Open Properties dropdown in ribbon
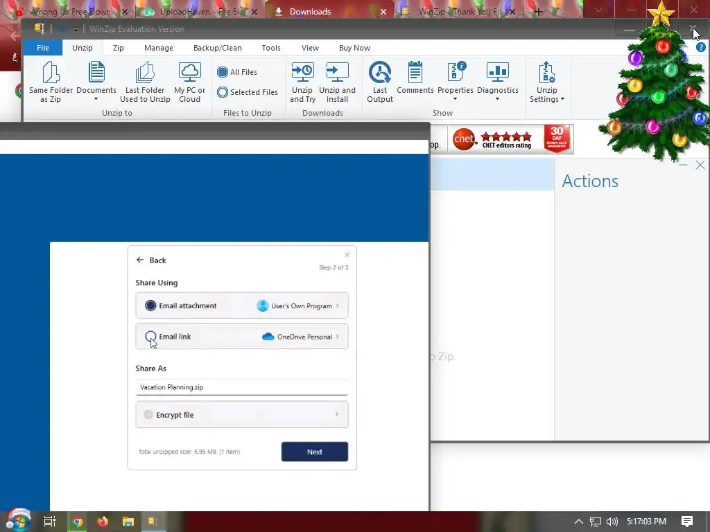The width and height of the screenshot is (710, 532). [455, 99]
